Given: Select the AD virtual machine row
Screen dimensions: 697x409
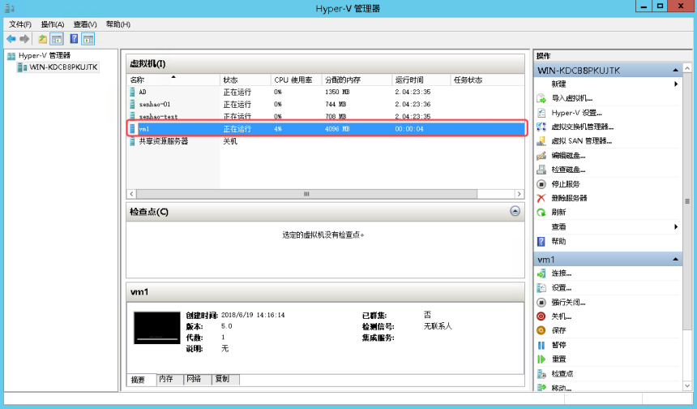Looking at the screenshot, I should tap(325, 93).
